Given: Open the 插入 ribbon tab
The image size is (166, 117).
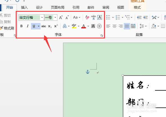Looking at the screenshot, I should [x=24, y=8].
